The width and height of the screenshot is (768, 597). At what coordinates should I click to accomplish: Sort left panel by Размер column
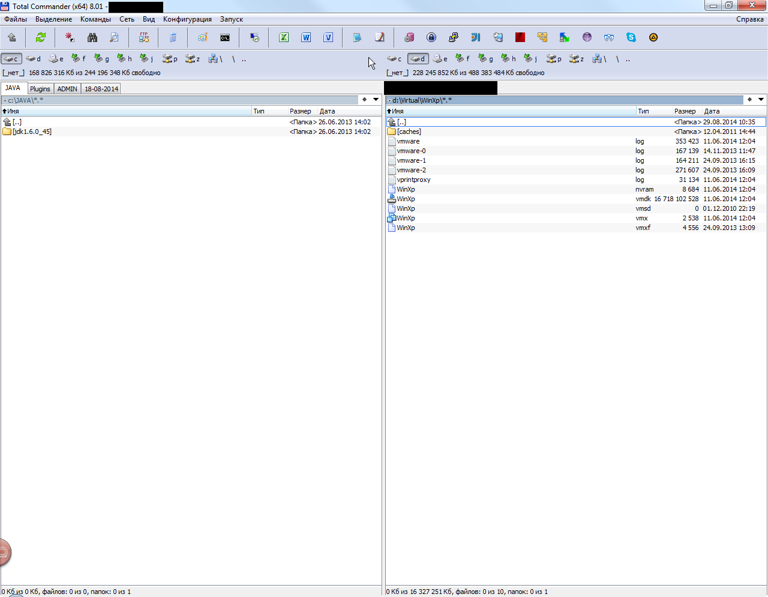302,111
